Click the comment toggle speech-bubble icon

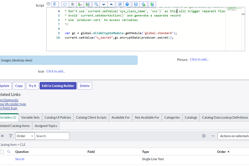tap(65, 4)
